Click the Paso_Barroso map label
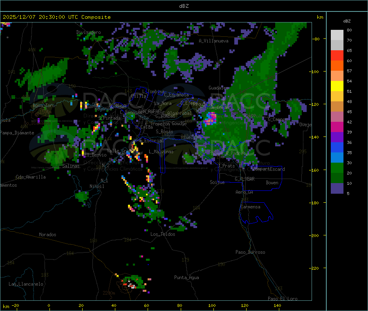This screenshot has height=311, width=368. coord(250,253)
